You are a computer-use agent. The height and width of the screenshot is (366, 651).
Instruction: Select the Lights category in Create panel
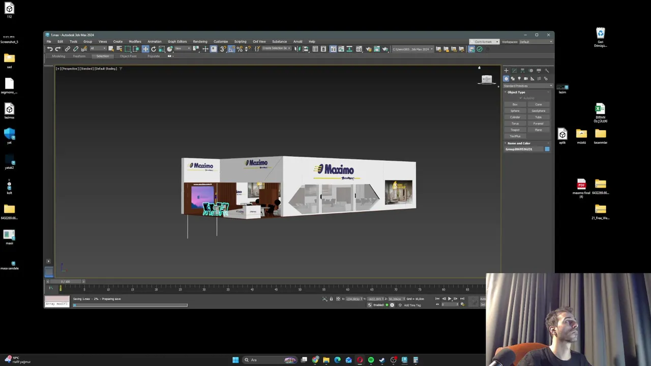pyautogui.click(x=519, y=78)
